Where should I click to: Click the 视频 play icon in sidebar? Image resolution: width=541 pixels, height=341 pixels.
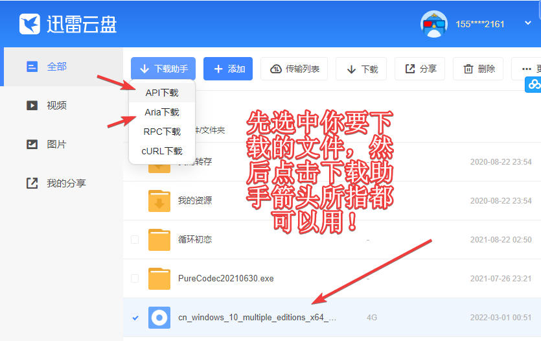(32, 105)
